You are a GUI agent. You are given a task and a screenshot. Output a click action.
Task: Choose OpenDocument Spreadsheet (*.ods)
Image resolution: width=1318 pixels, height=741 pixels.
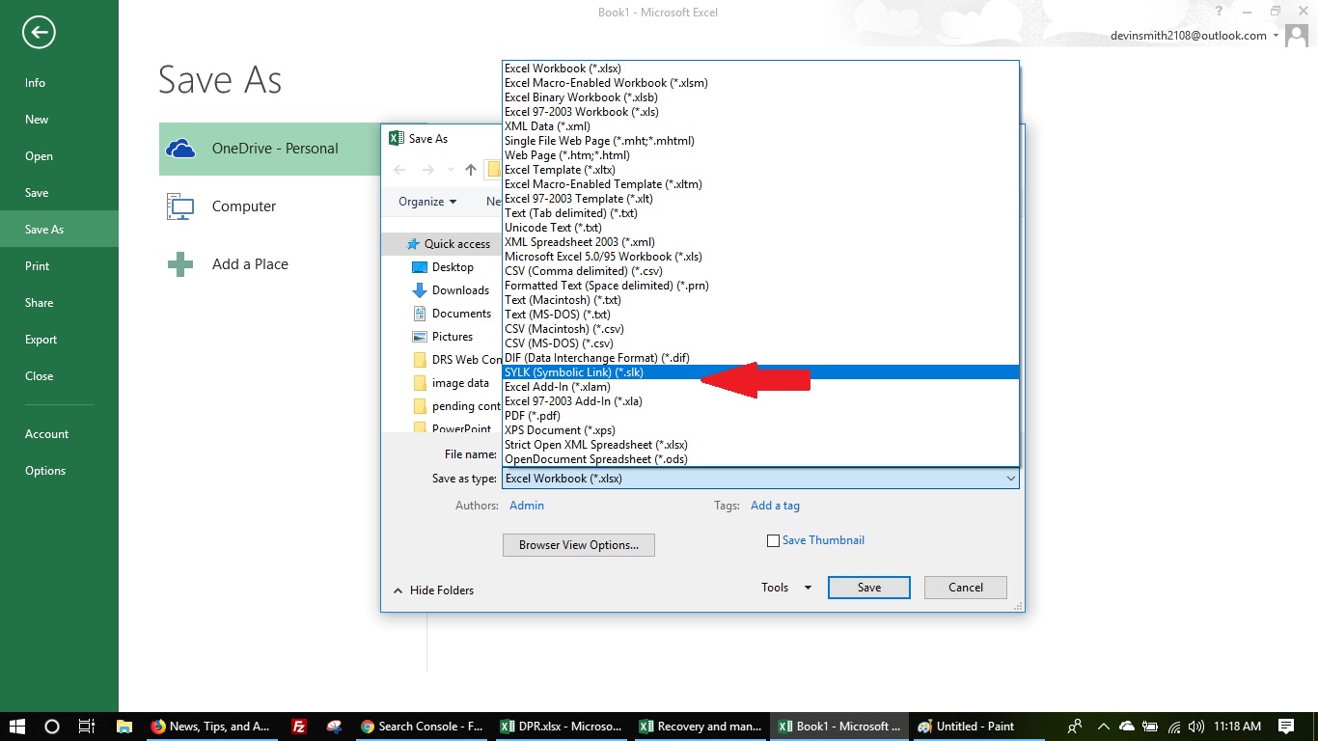tap(760, 459)
